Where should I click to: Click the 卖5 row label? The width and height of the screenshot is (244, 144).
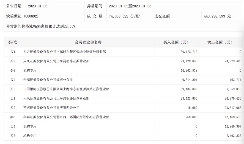(x=13, y=136)
